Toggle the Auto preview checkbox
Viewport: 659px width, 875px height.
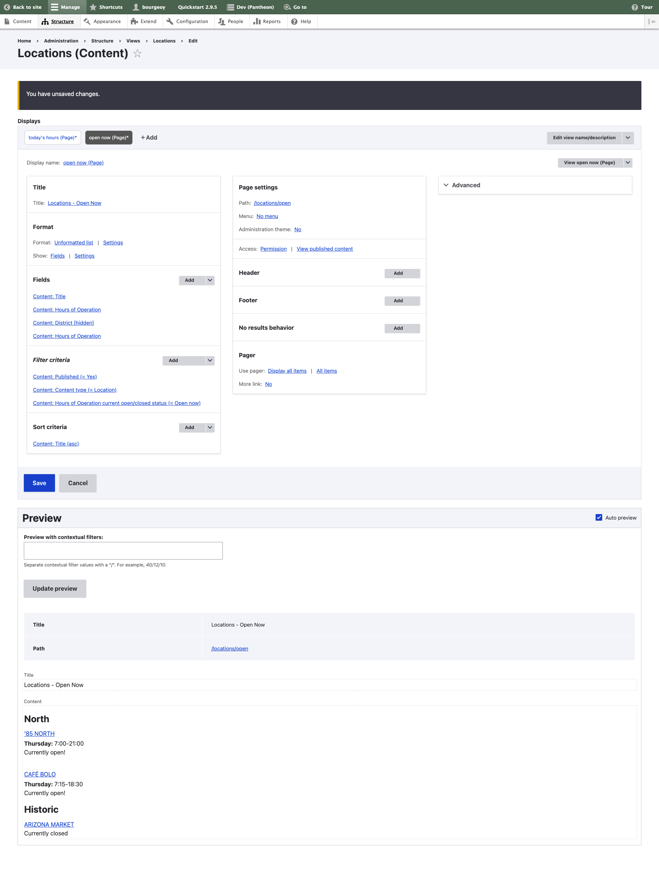click(x=599, y=517)
